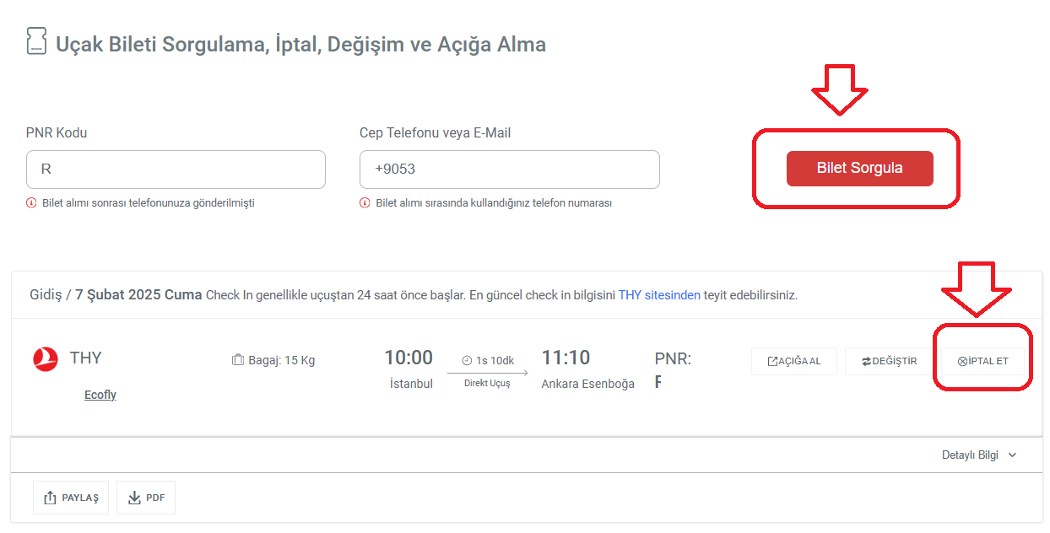
Task: Open the THY sitesinden link
Action: pyautogui.click(x=659, y=295)
